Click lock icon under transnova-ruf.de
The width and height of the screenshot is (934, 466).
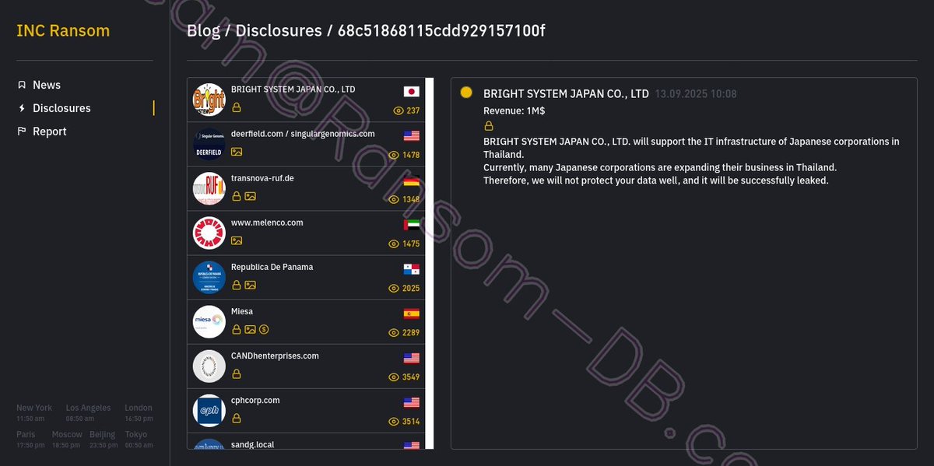click(236, 196)
